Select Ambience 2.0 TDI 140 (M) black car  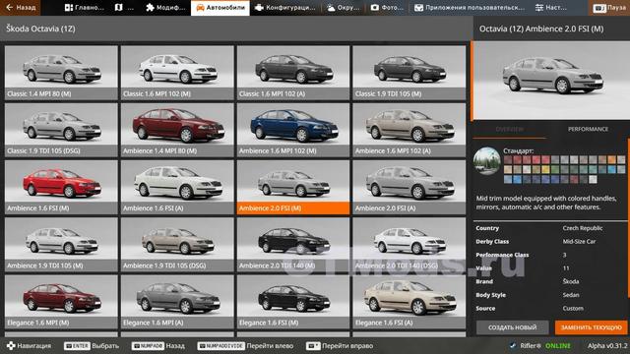point(293,245)
